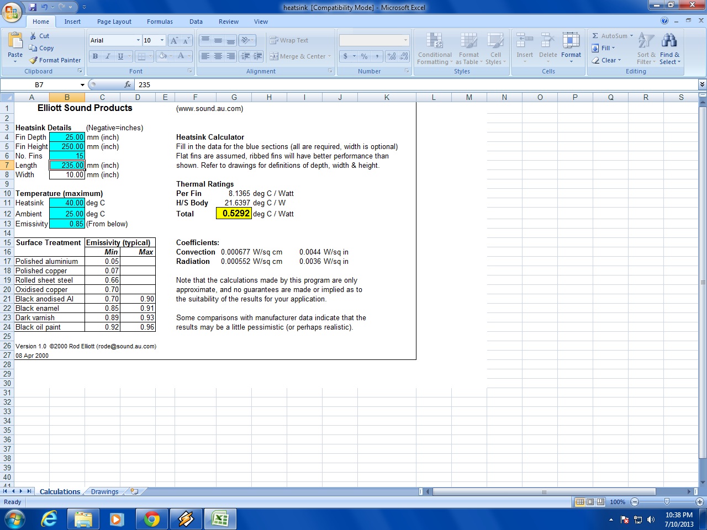Decrease decimal places
Screen dimensions: 707x530
click(x=404, y=56)
